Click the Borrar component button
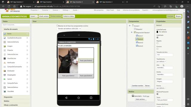This screenshot has width=191, height=107. 147,86
